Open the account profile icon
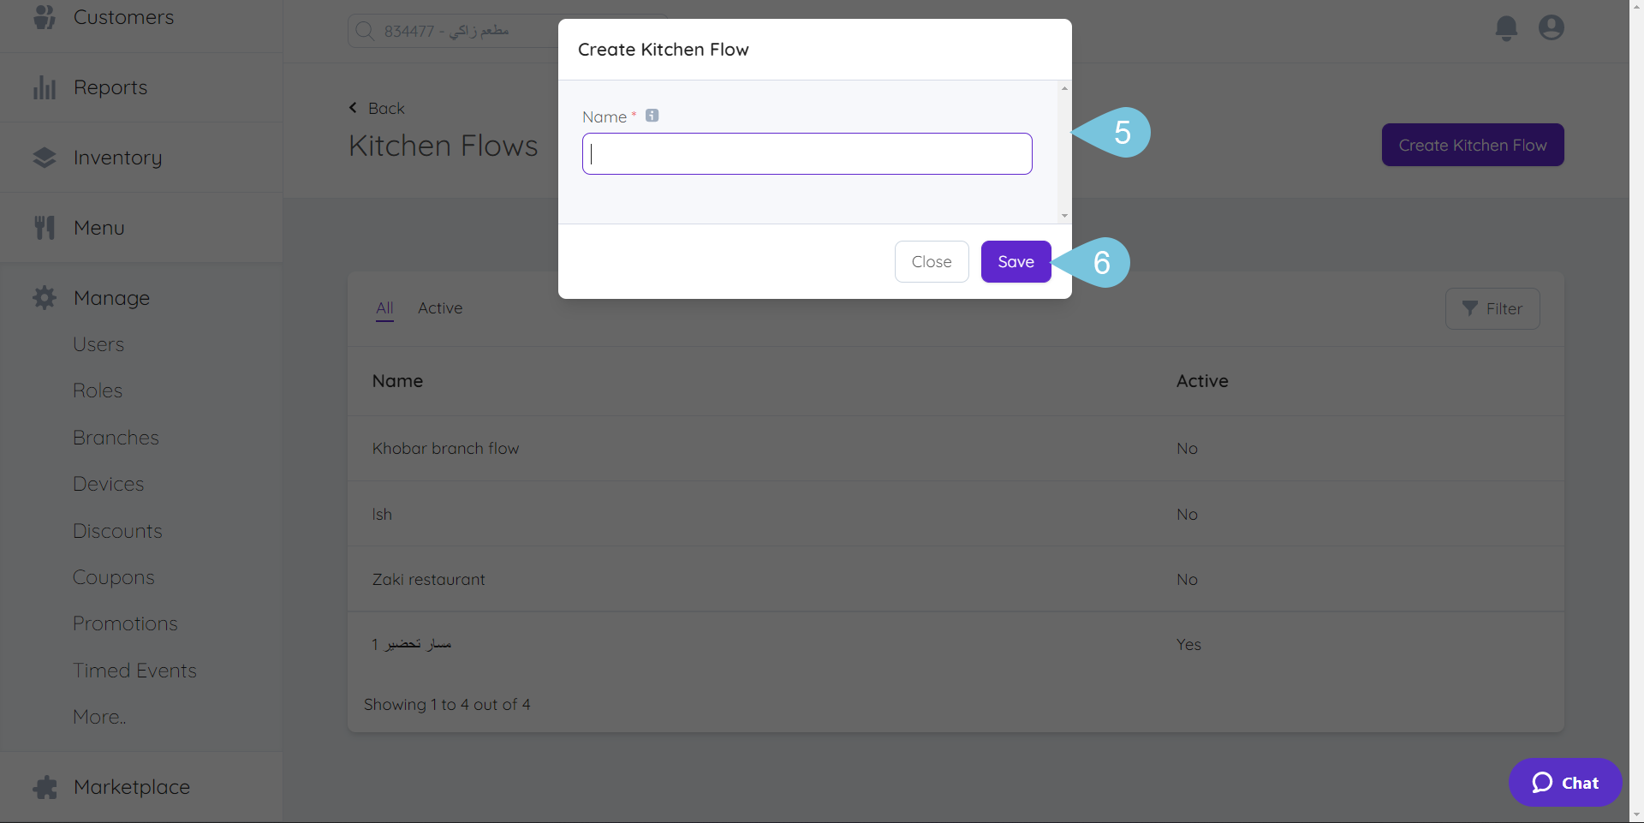The image size is (1644, 823). coord(1552,27)
